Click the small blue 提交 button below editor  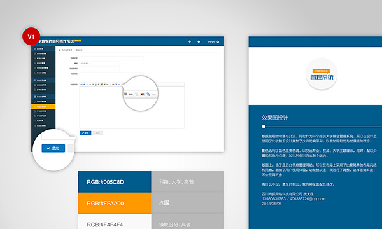click(85, 133)
